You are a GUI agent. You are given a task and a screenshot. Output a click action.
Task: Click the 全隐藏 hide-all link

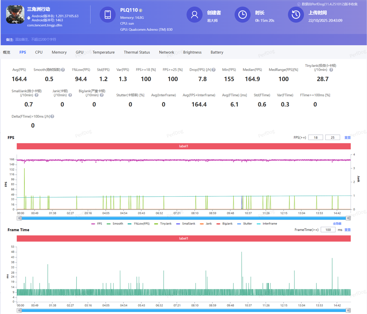337,224
